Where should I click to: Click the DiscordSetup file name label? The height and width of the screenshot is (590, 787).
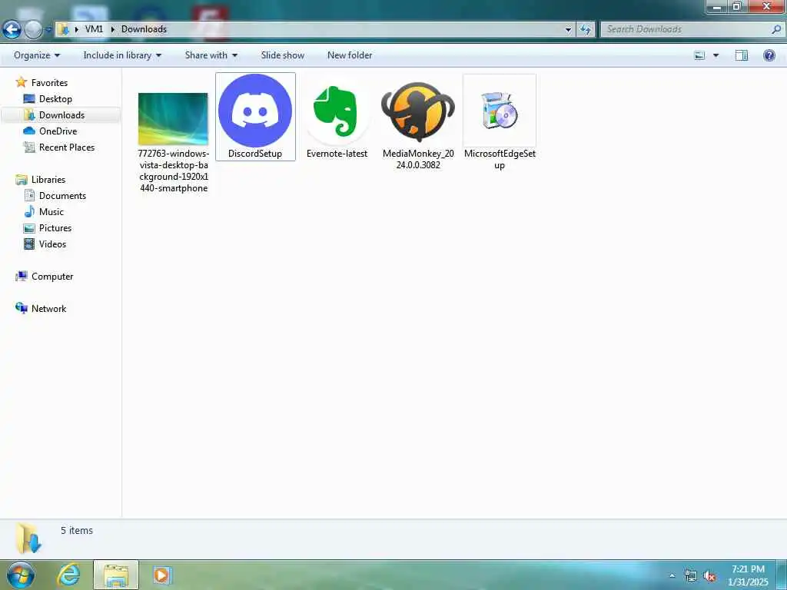[x=255, y=154]
